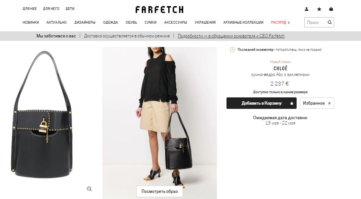This screenshot has width=361, height=199.
Task: Open the Farfetch founder message link
Action: click(x=231, y=36)
